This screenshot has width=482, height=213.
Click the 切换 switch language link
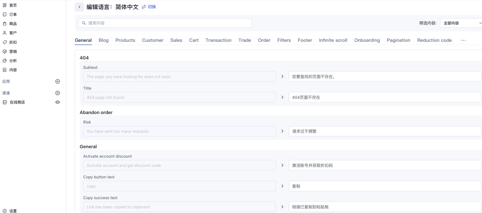click(x=149, y=7)
